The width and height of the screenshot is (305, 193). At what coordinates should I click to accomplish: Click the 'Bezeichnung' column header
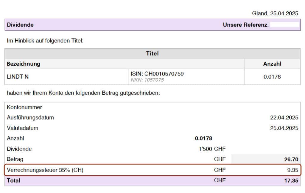tap(24, 64)
